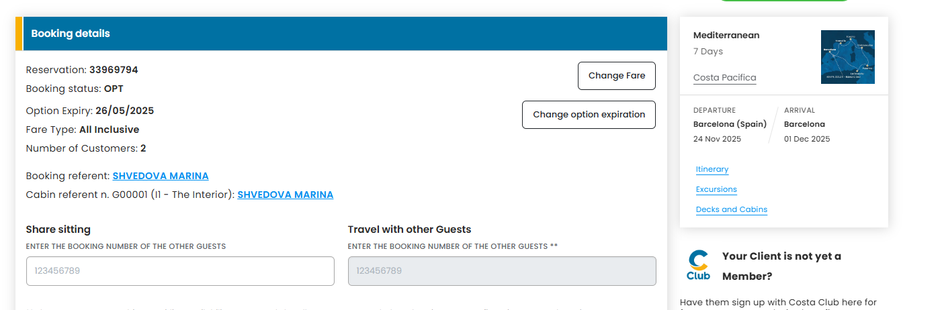Viewport: 942px width, 310px height.
Task: Open the Decks and Cabins link
Action: pos(732,209)
